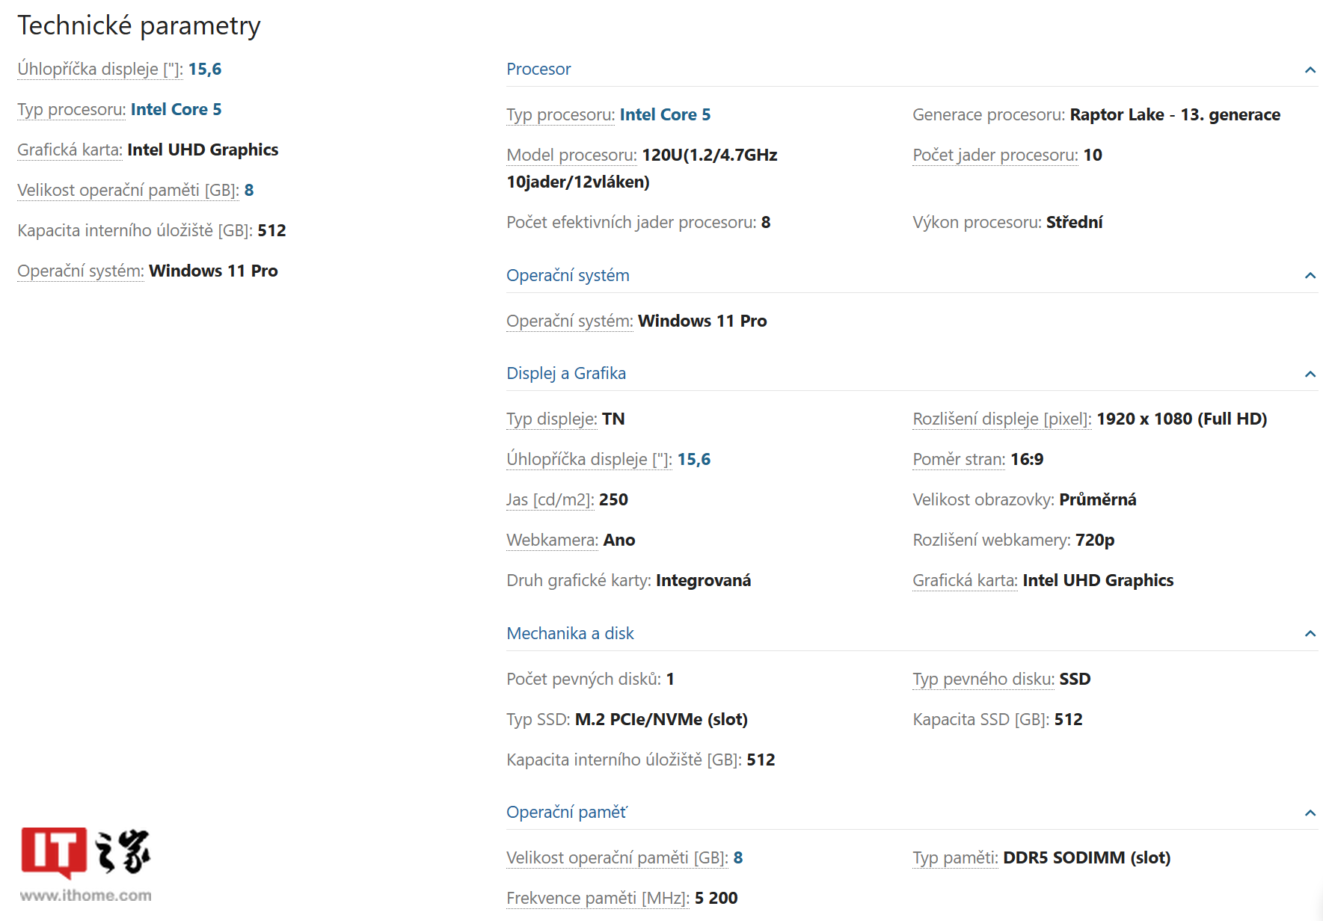Open the 15,6 display diagonal link in summary
This screenshot has height=921, width=1323.
click(205, 69)
